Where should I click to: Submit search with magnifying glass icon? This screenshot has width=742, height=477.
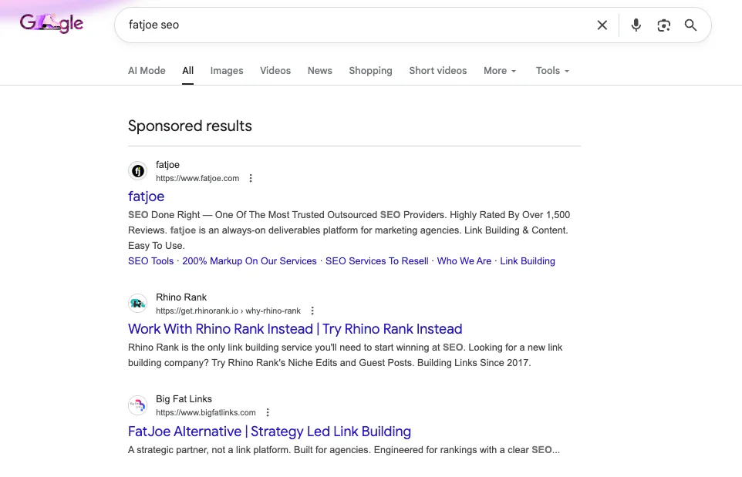click(x=690, y=25)
